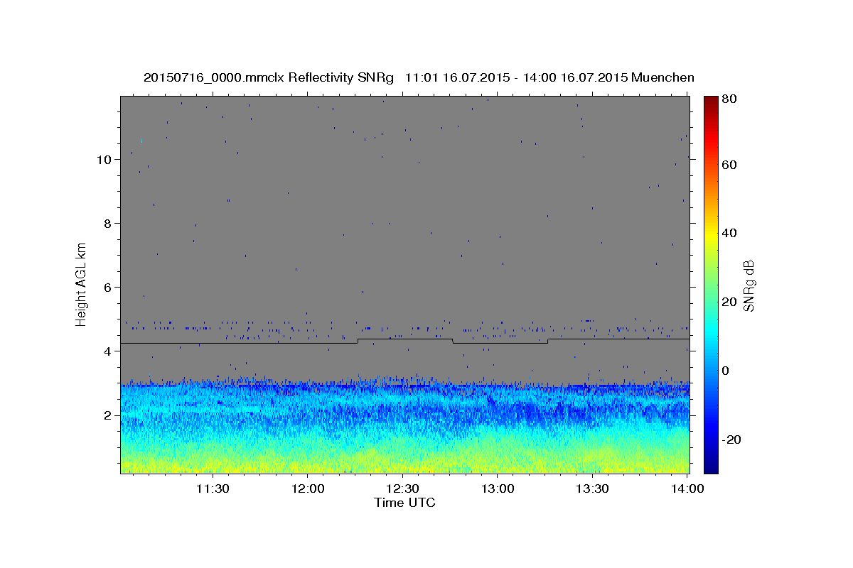Click the 'SNRg dB' colorbar label
Screen dimensions: 853x568
749,285
